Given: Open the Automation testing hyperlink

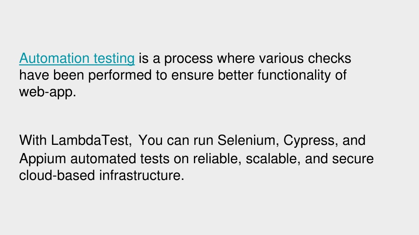Looking at the screenshot, I should pyautogui.click(x=77, y=58).
